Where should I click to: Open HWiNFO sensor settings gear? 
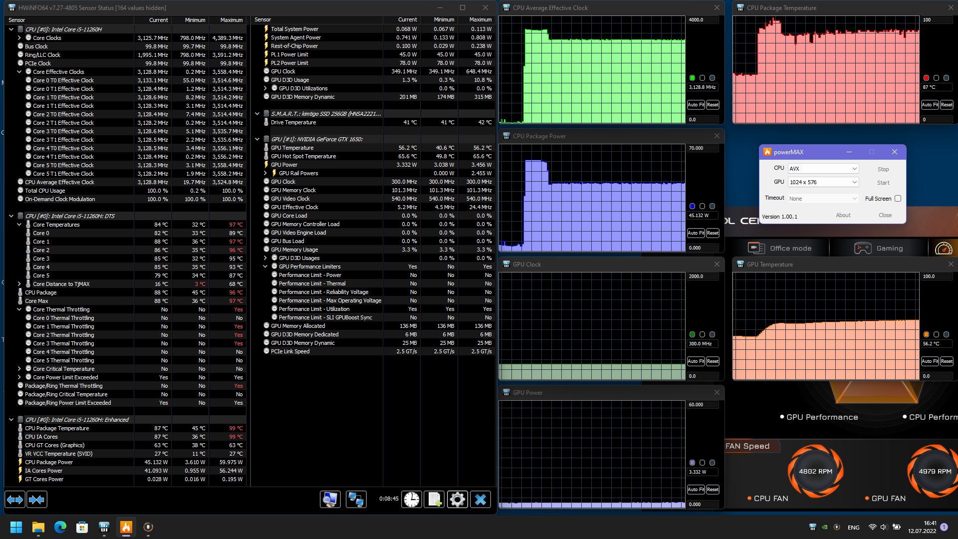coord(457,500)
